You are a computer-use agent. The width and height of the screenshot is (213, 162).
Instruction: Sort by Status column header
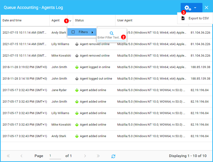click(79, 21)
